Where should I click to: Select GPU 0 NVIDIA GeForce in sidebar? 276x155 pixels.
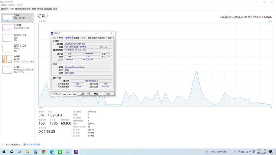17,70
